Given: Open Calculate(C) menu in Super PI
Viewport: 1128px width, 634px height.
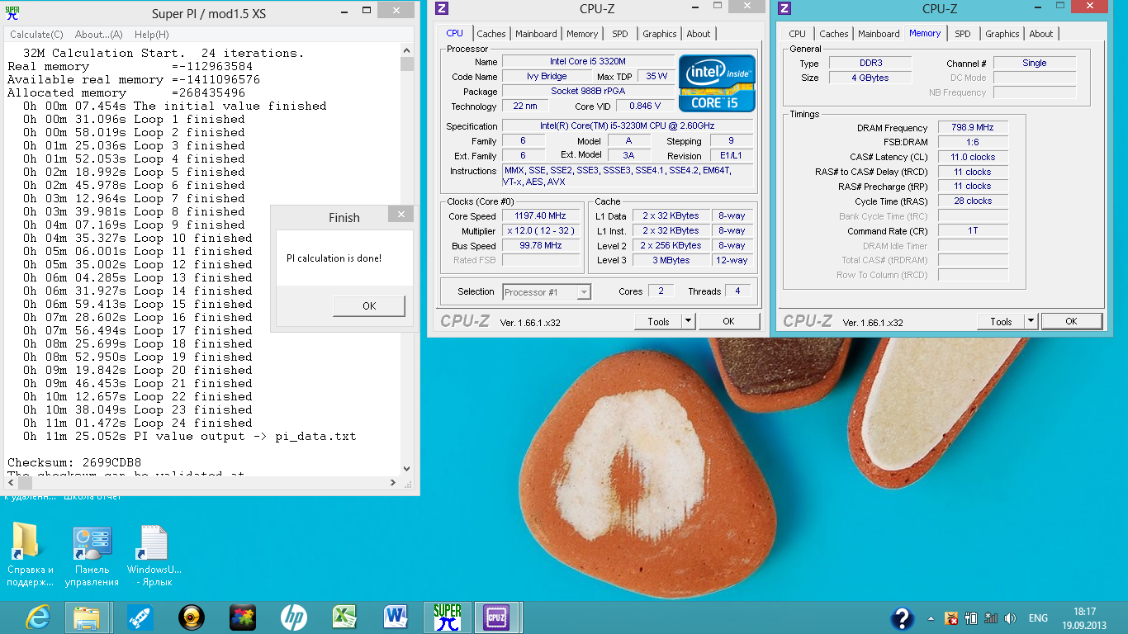Looking at the screenshot, I should (x=36, y=35).
